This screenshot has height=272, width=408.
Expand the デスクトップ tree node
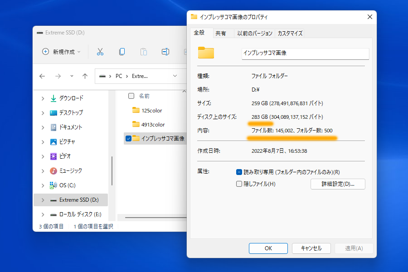coord(43,113)
